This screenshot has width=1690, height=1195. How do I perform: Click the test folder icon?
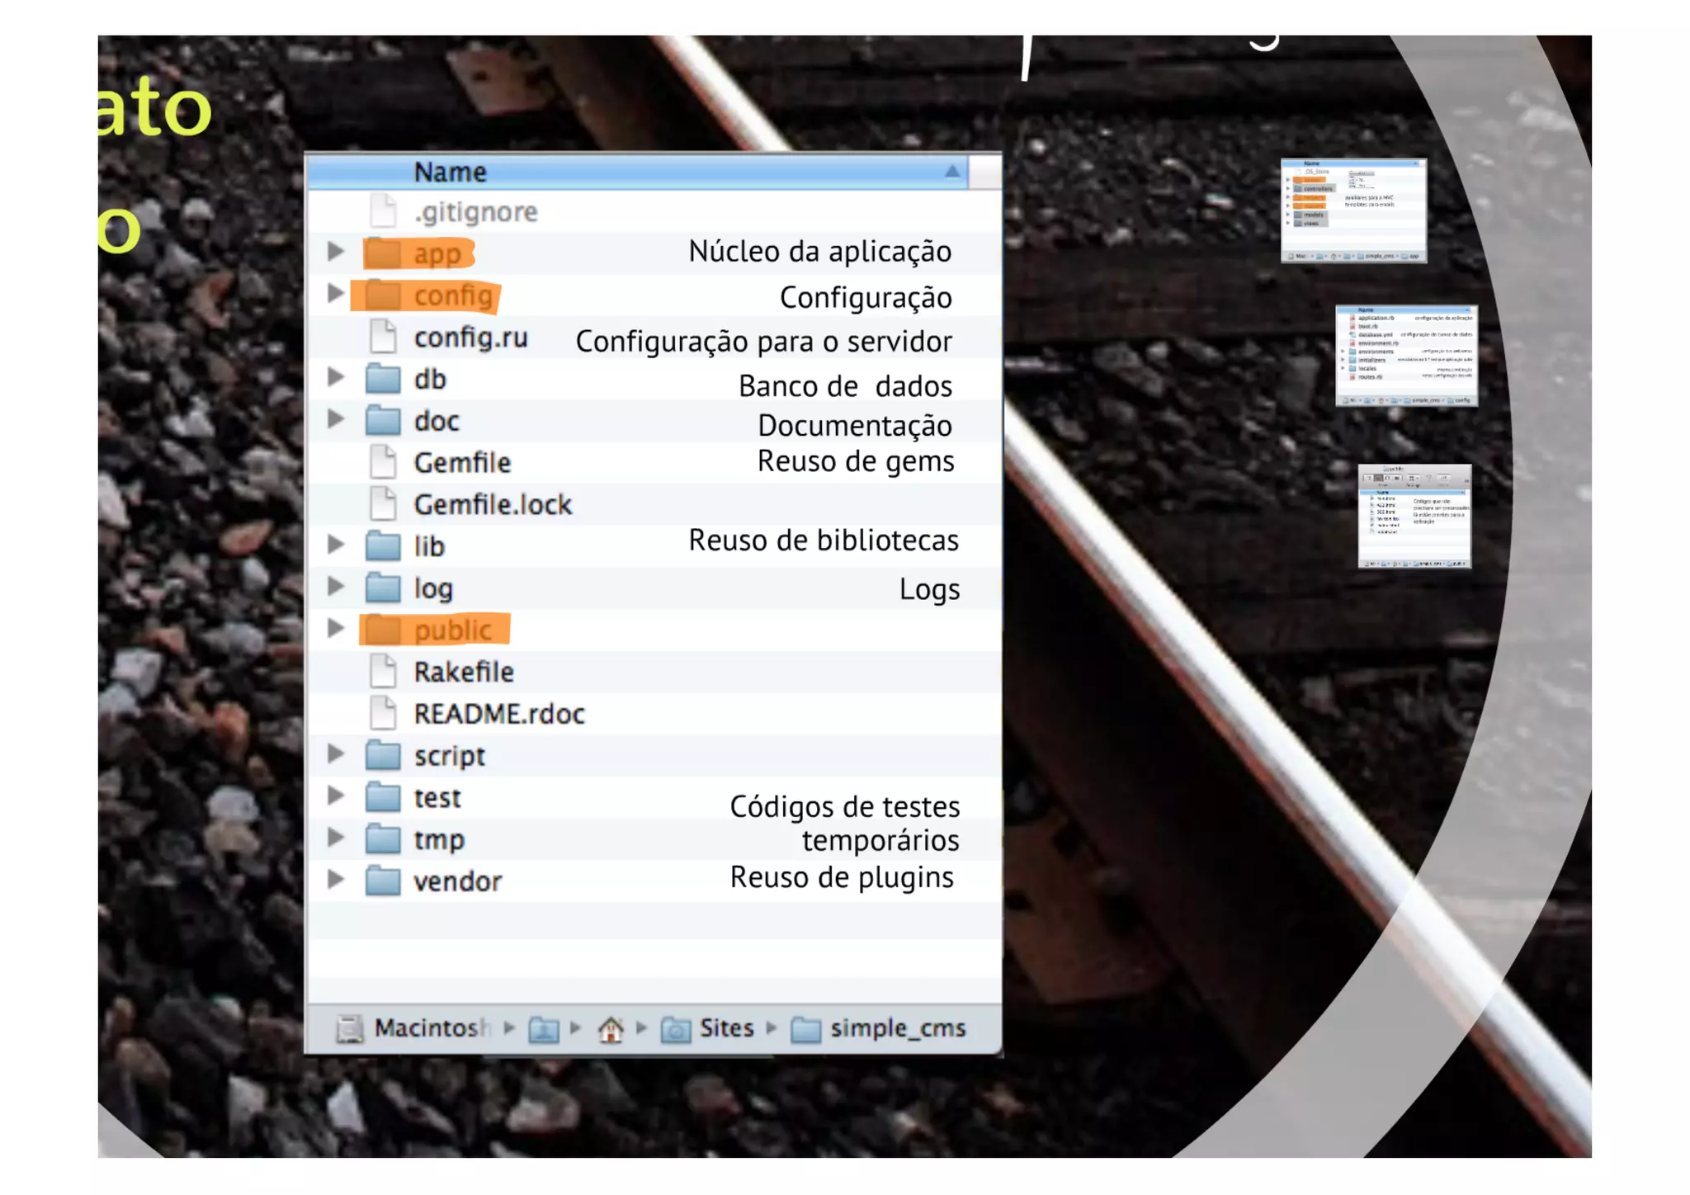point(383,797)
